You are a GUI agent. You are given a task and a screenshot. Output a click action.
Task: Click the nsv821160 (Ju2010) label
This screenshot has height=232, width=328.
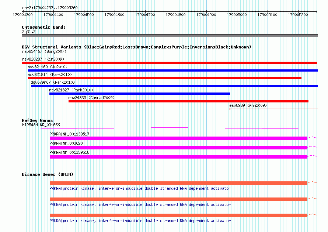(48, 67)
